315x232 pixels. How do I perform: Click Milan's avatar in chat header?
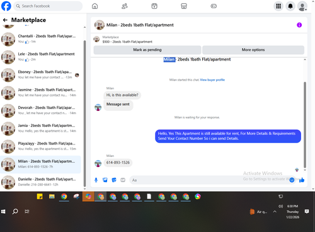point(100,25)
